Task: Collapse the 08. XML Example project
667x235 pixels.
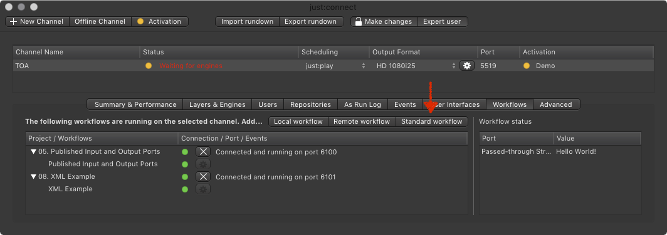Action: tap(34, 176)
